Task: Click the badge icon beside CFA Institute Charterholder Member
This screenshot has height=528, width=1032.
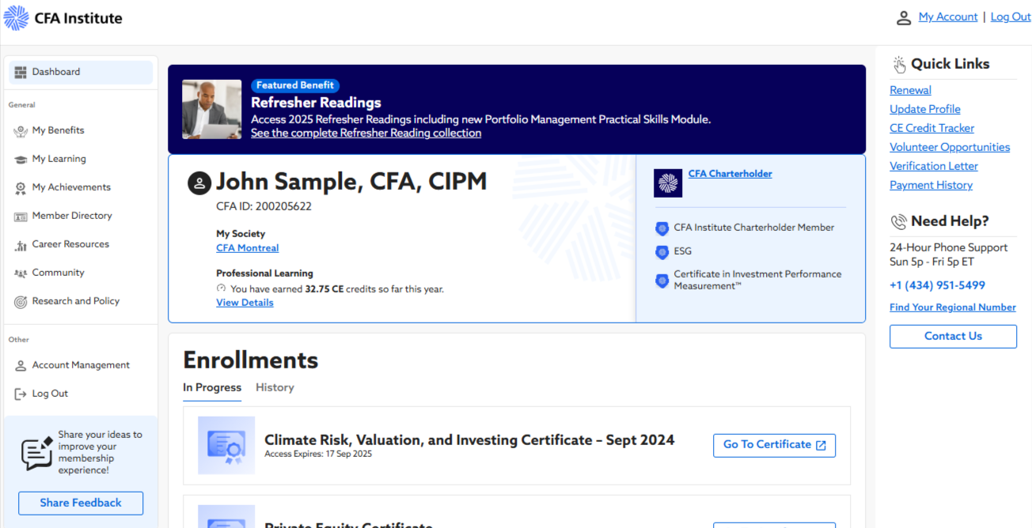Action: pos(662,228)
